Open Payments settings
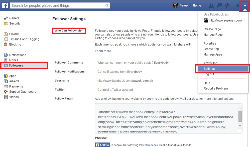Image resolution: width=250 pixels, height=147 pixels. 16,86
